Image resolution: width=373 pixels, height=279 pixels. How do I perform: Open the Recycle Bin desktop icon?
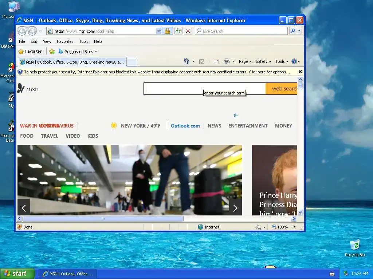[x=355, y=248]
